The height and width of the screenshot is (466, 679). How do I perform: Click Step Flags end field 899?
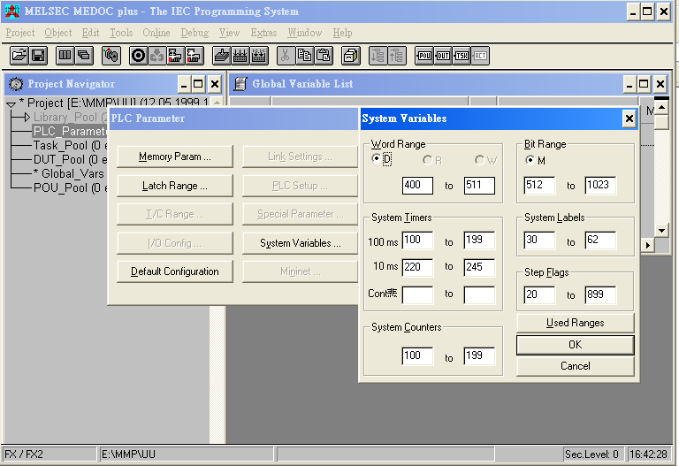(600, 295)
